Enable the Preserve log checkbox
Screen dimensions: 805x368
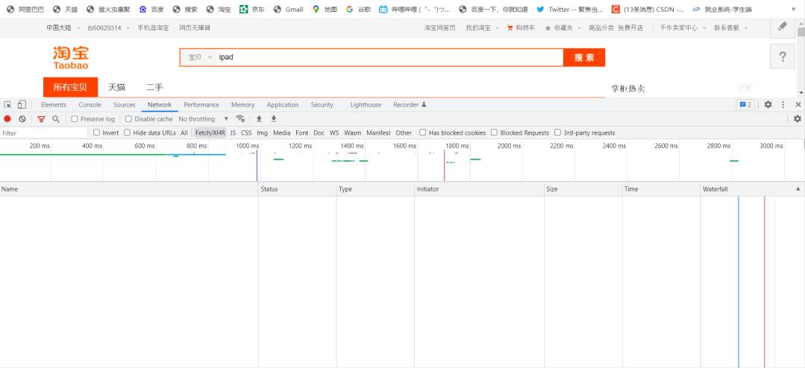point(75,119)
